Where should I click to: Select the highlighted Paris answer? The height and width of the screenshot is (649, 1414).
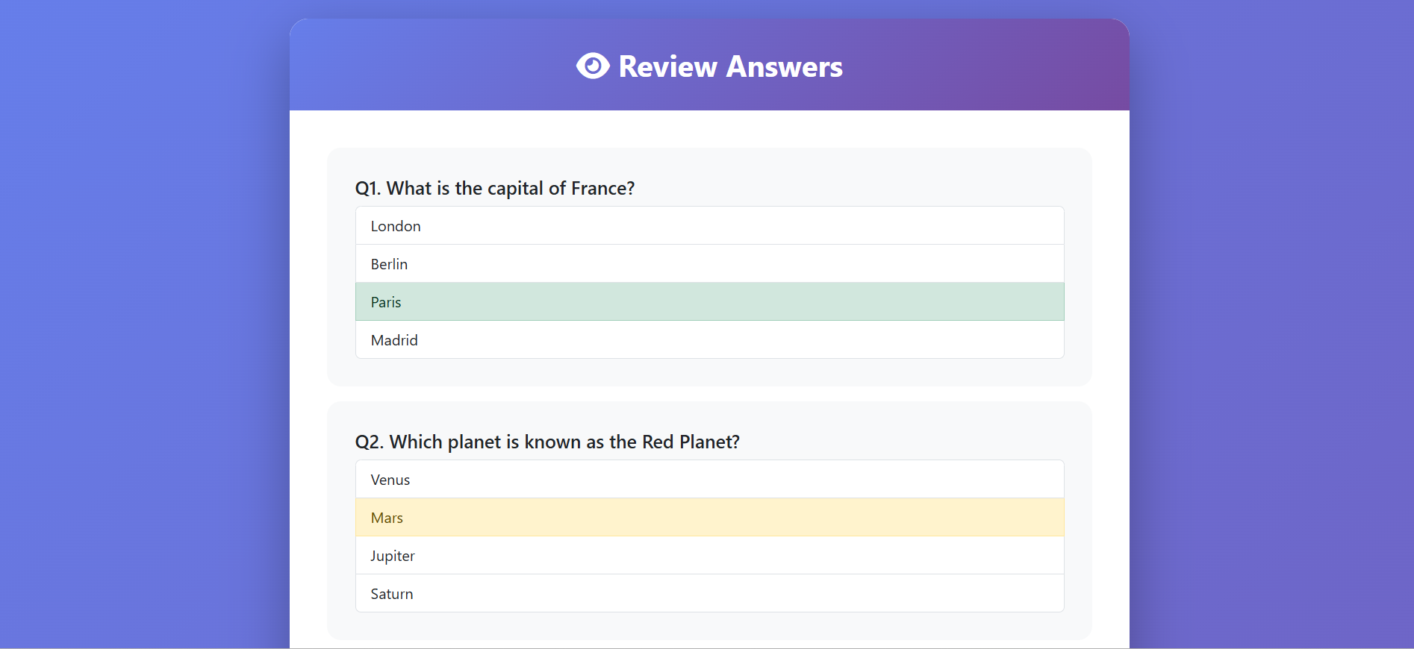coord(709,301)
